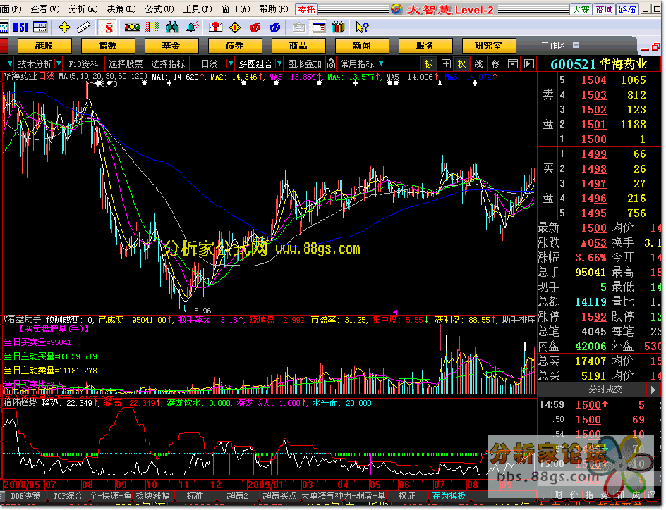Toggle the 权 rights adjustment button
The width and height of the screenshot is (666, 510).
pos(461,64)
